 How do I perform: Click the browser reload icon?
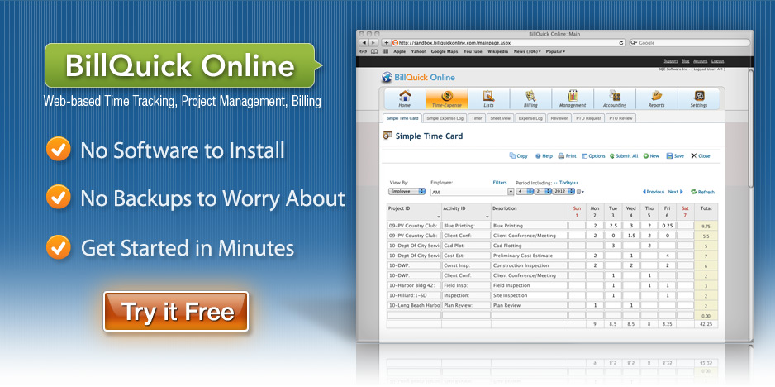coord(621,43)
